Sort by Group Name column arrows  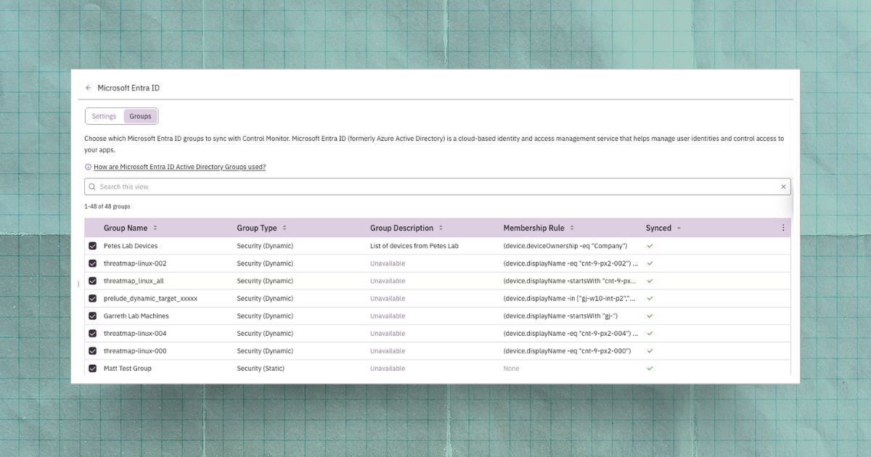(155, 228)
